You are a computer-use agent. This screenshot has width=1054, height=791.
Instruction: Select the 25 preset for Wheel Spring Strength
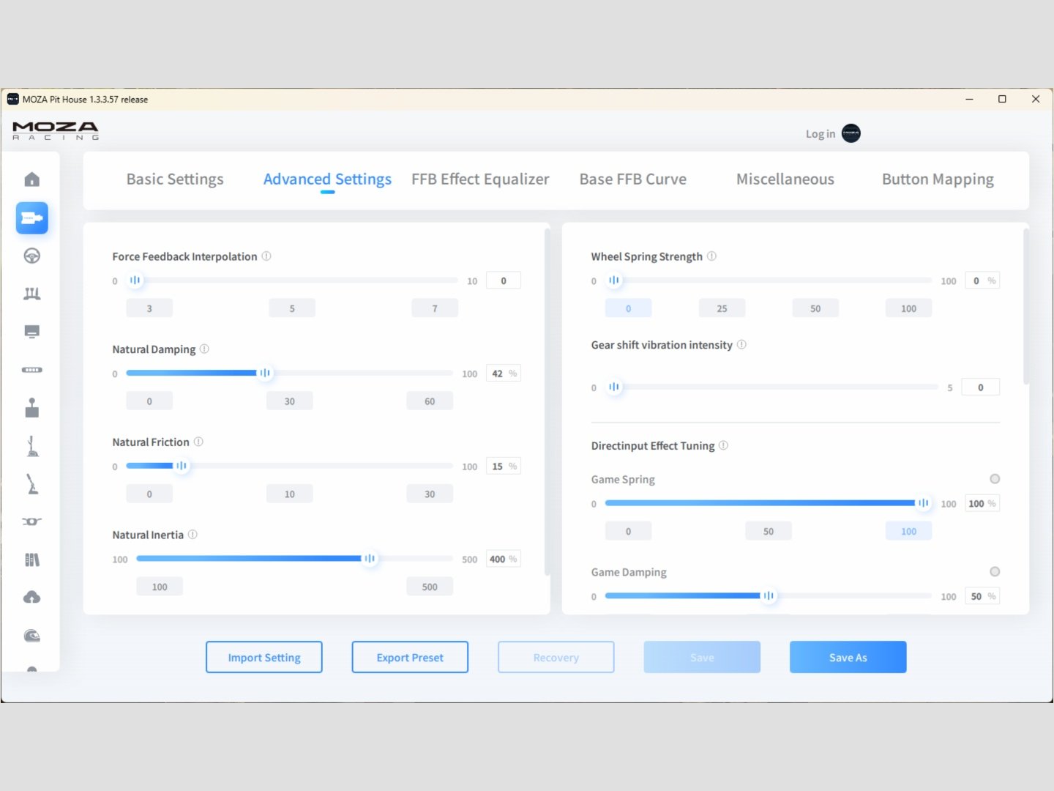722,308
